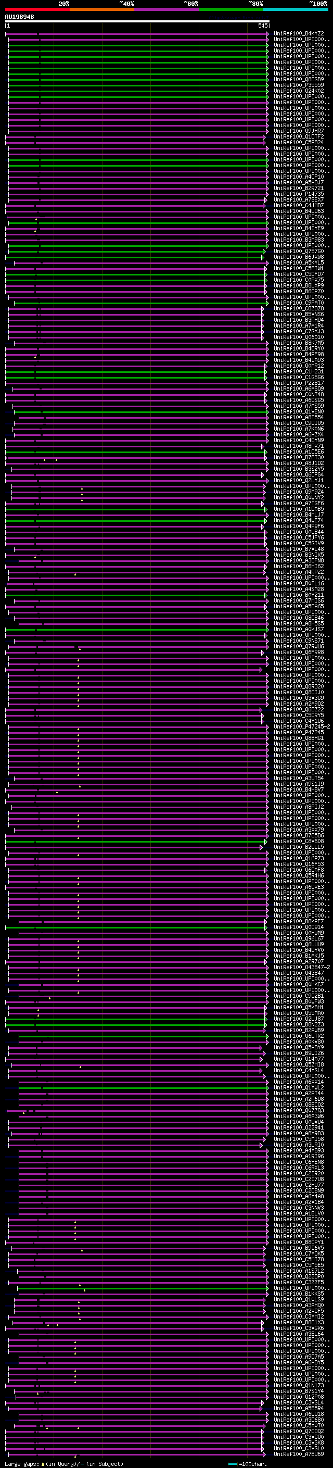Image resolution: width=333 pixels, height=1468 pixels.
Task: Select hit label UniRef100_O43847
Action: pyautogui.click(x=299, y=973)
